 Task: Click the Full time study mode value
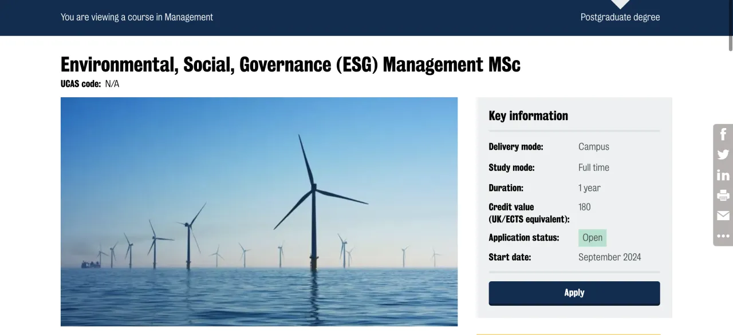pyautogui.click(x=593, y=167)
